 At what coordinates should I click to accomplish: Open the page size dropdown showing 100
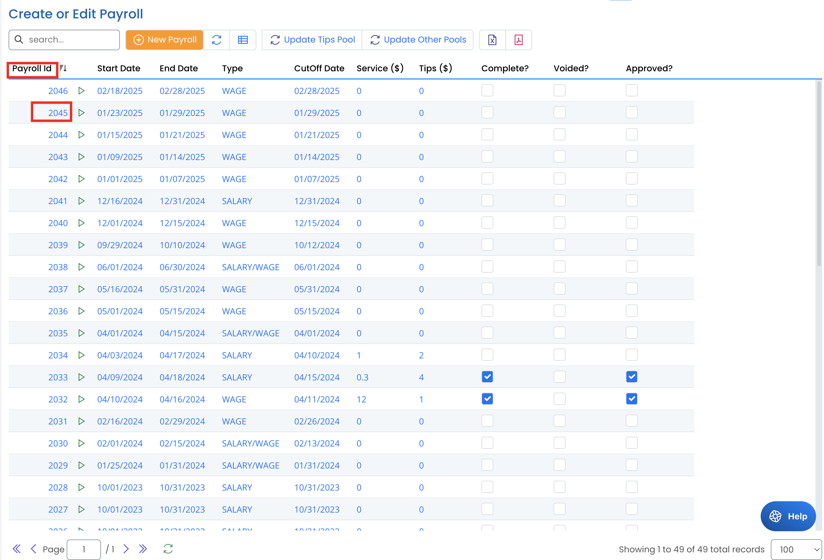[796, 549]
